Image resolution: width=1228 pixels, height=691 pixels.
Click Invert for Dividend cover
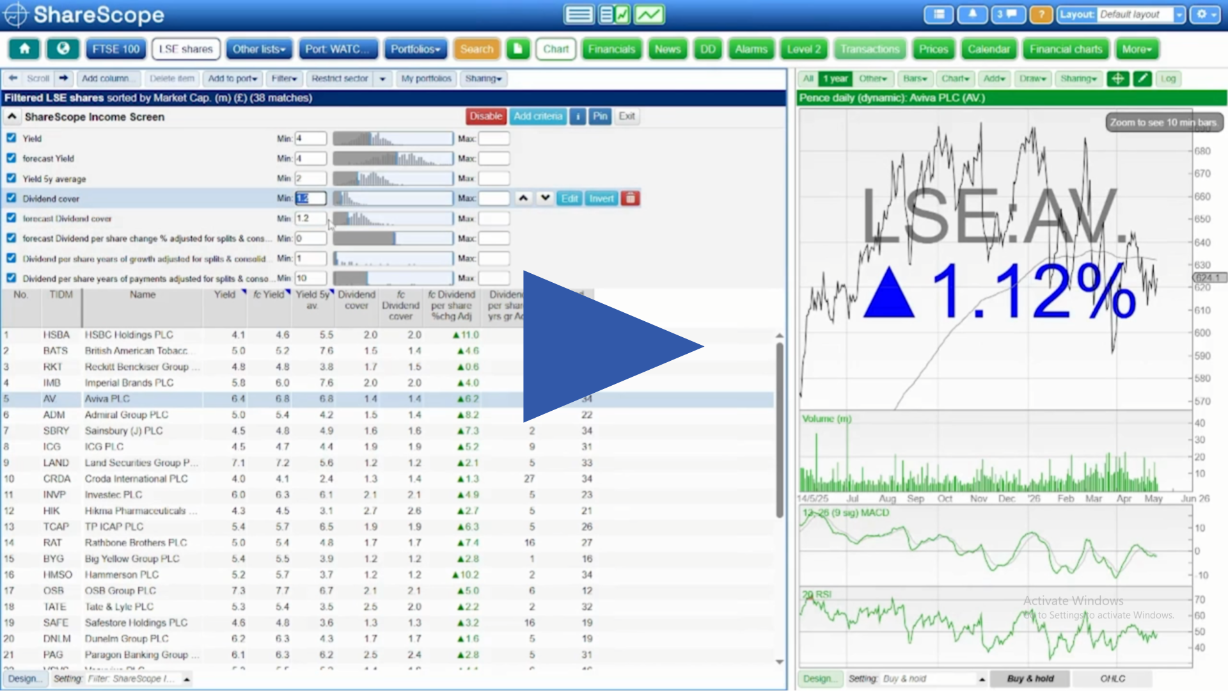point(601,198)
